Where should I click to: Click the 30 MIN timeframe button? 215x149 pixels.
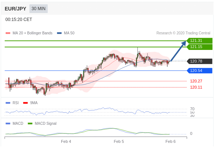(39, 9)
